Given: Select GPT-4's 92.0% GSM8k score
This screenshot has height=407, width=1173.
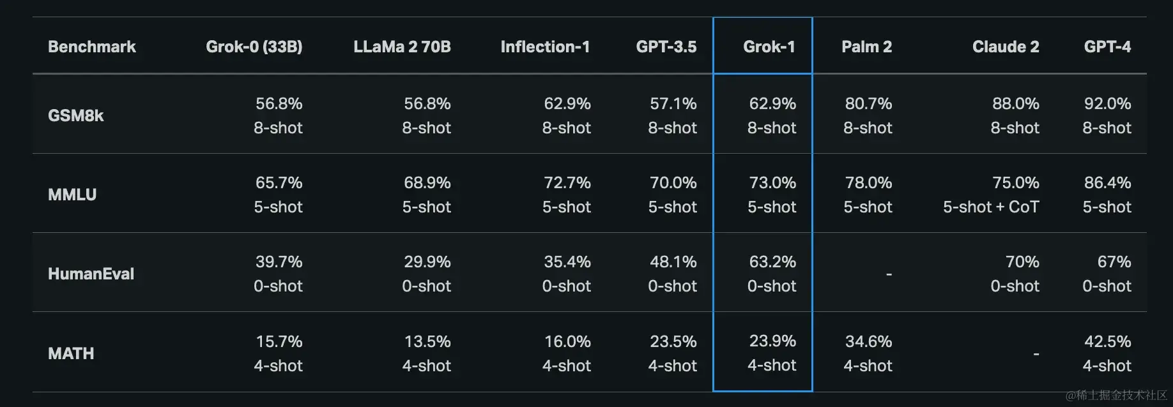Looking at the screenshot, I should click(1107, 103).
